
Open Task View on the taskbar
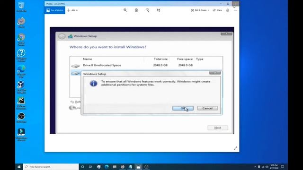tap(90, 167)
